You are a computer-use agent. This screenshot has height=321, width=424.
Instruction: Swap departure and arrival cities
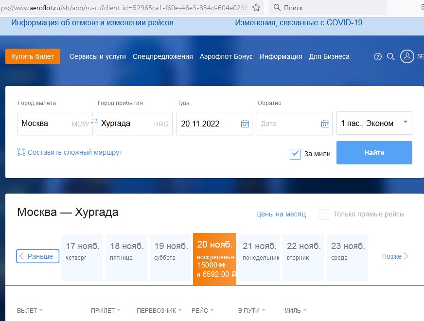point(94,122)
